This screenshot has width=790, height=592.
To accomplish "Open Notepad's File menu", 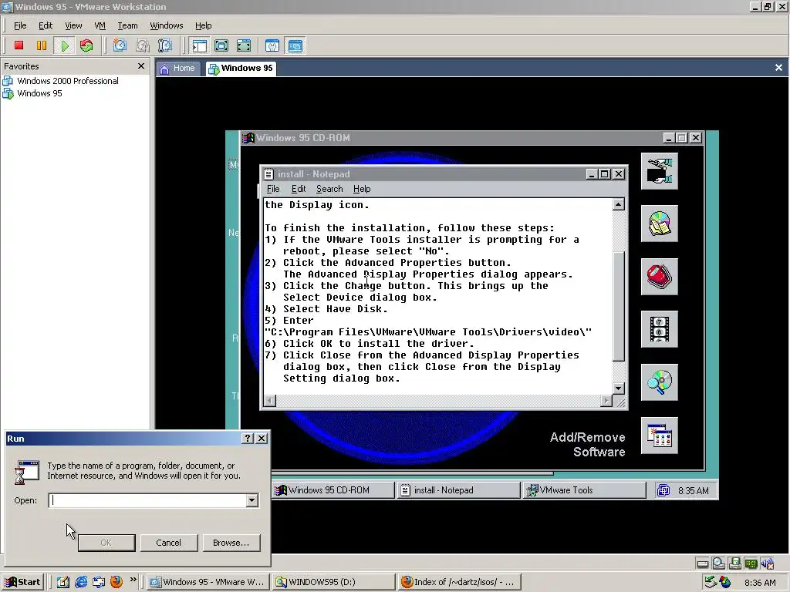I will coord(273,190).
